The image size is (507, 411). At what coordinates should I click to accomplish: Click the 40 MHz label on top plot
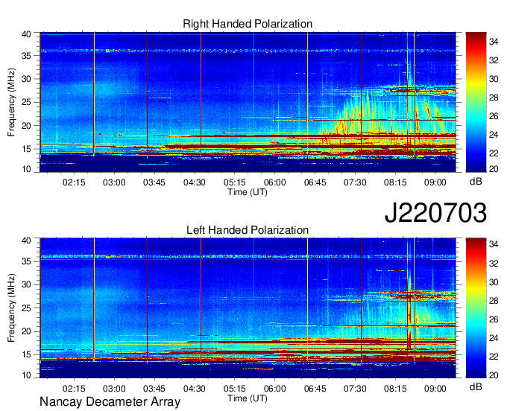coord(26,34)
